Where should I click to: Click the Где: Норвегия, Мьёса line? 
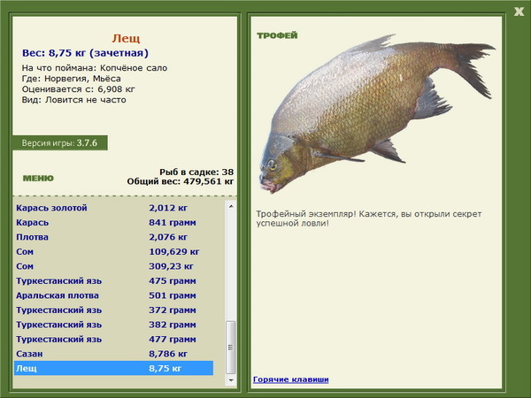coord(72,79)
